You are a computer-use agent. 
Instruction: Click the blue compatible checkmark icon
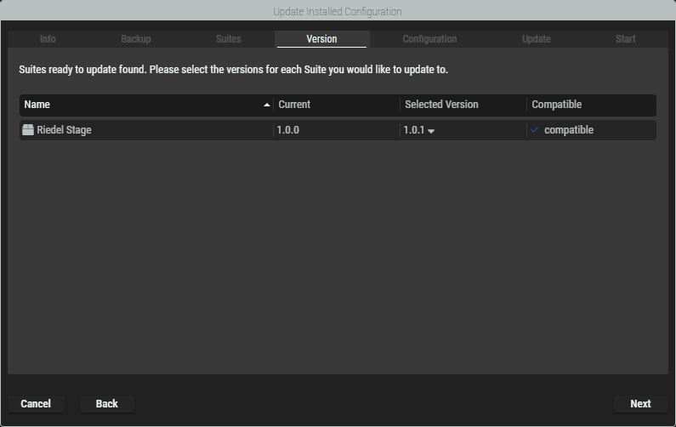tap(535, 130)
